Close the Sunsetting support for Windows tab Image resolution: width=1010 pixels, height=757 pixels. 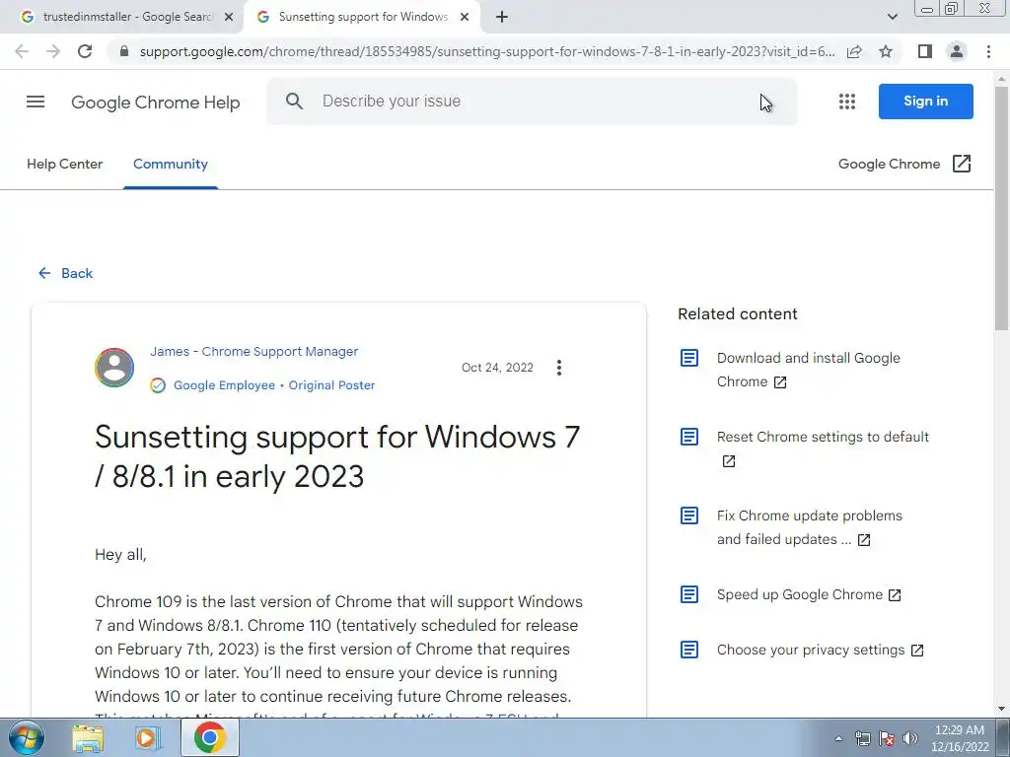coord(465,18)
